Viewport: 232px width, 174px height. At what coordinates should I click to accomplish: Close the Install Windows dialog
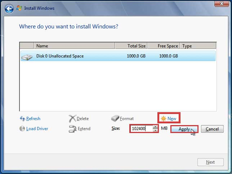222,4
